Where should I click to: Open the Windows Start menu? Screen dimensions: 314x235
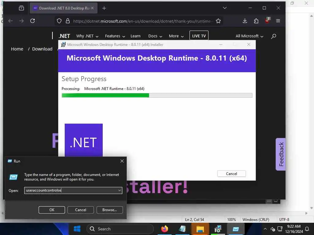tap(77, 229)
